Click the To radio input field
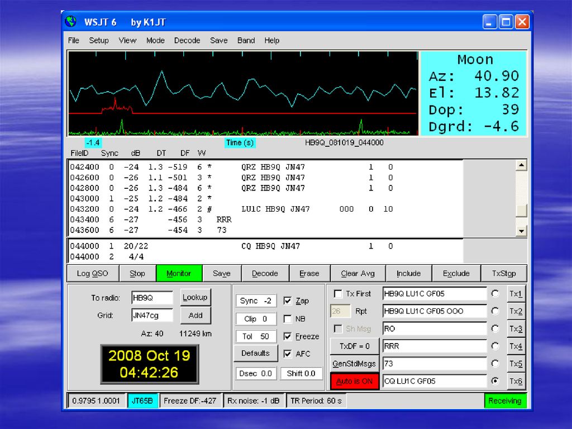Viewport: 572px width, 429px height. tap(152, 298)
